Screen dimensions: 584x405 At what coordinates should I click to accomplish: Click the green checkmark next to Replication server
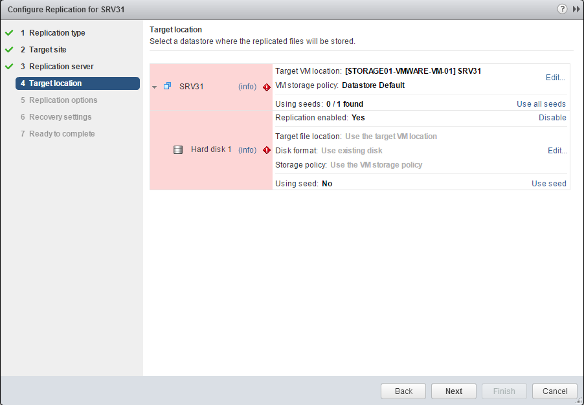pos(9,67)
